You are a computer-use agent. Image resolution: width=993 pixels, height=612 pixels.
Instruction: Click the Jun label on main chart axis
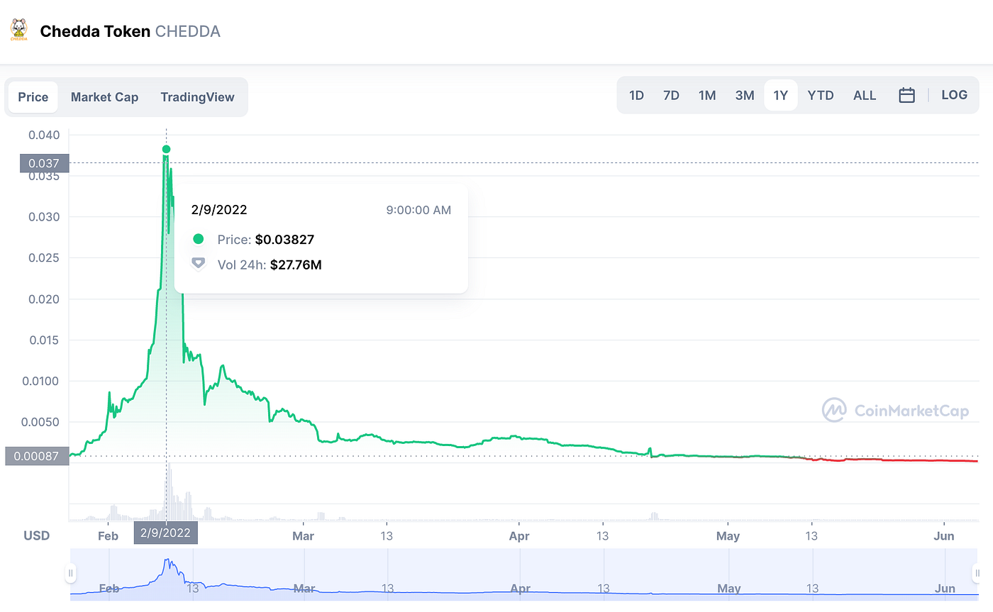point(944,535)
